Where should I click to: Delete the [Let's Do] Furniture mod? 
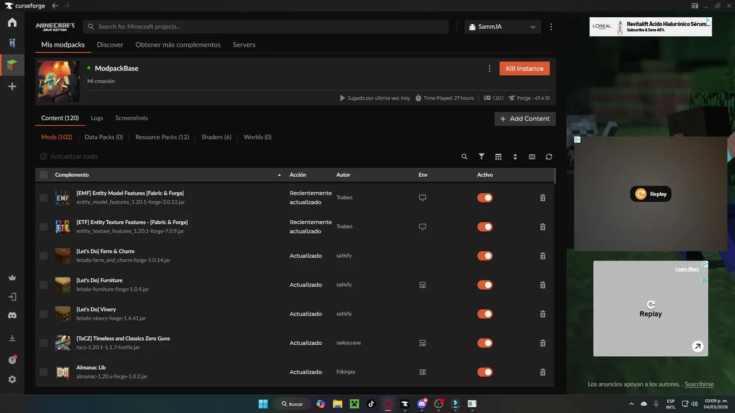point(543,285)
